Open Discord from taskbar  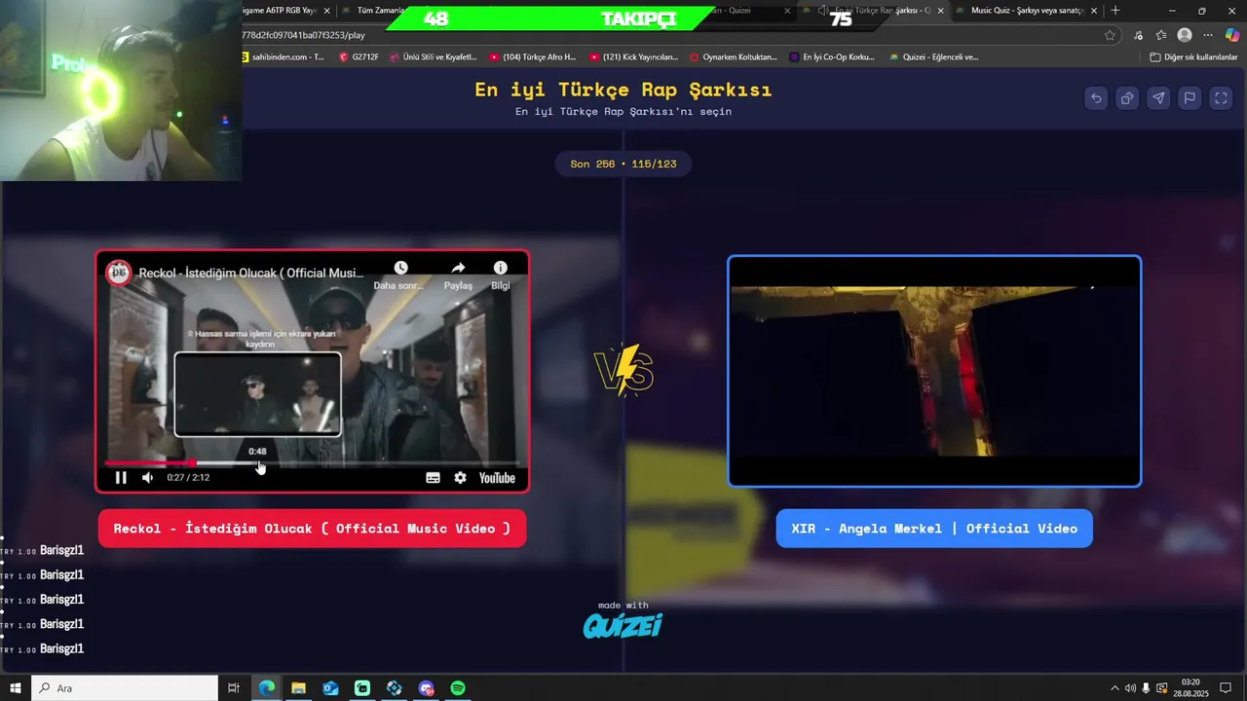point(426,688)
